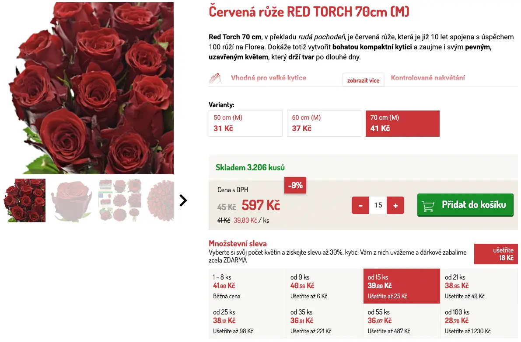Add roses to cart with 'Přidat do košíku'
The image size is (521, 342).
coord(465,205)
